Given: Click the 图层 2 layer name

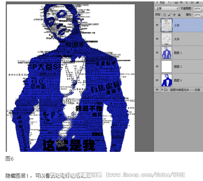Looking at the screenshot, I should 178,67.
